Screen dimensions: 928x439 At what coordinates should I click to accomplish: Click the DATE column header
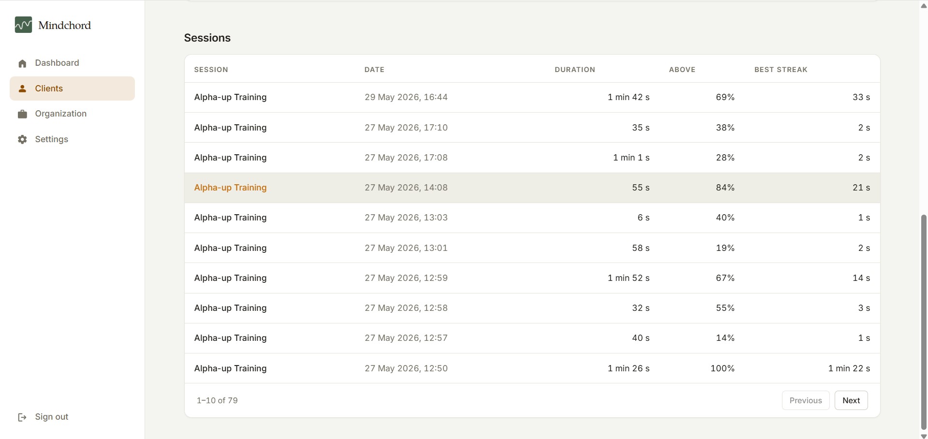[x=374, y=70]
